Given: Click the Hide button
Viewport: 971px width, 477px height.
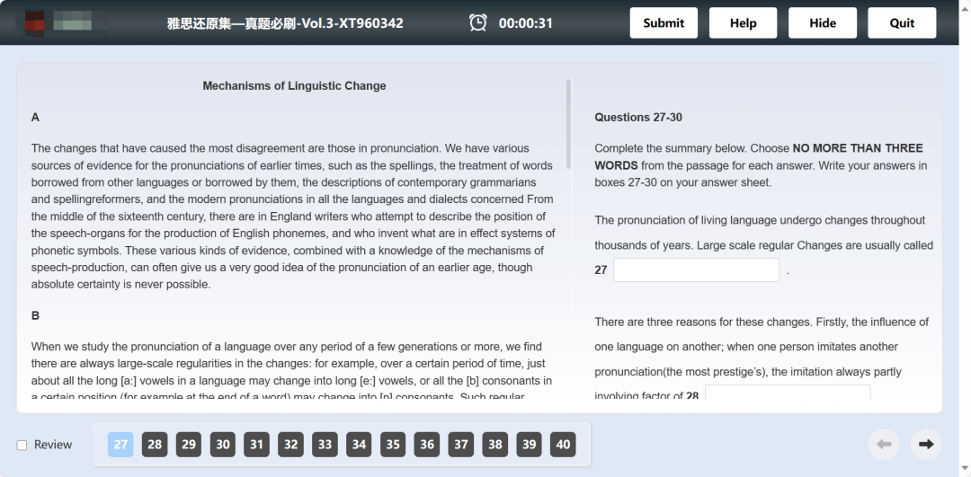Looking at the screenshot, I should 823,22.
